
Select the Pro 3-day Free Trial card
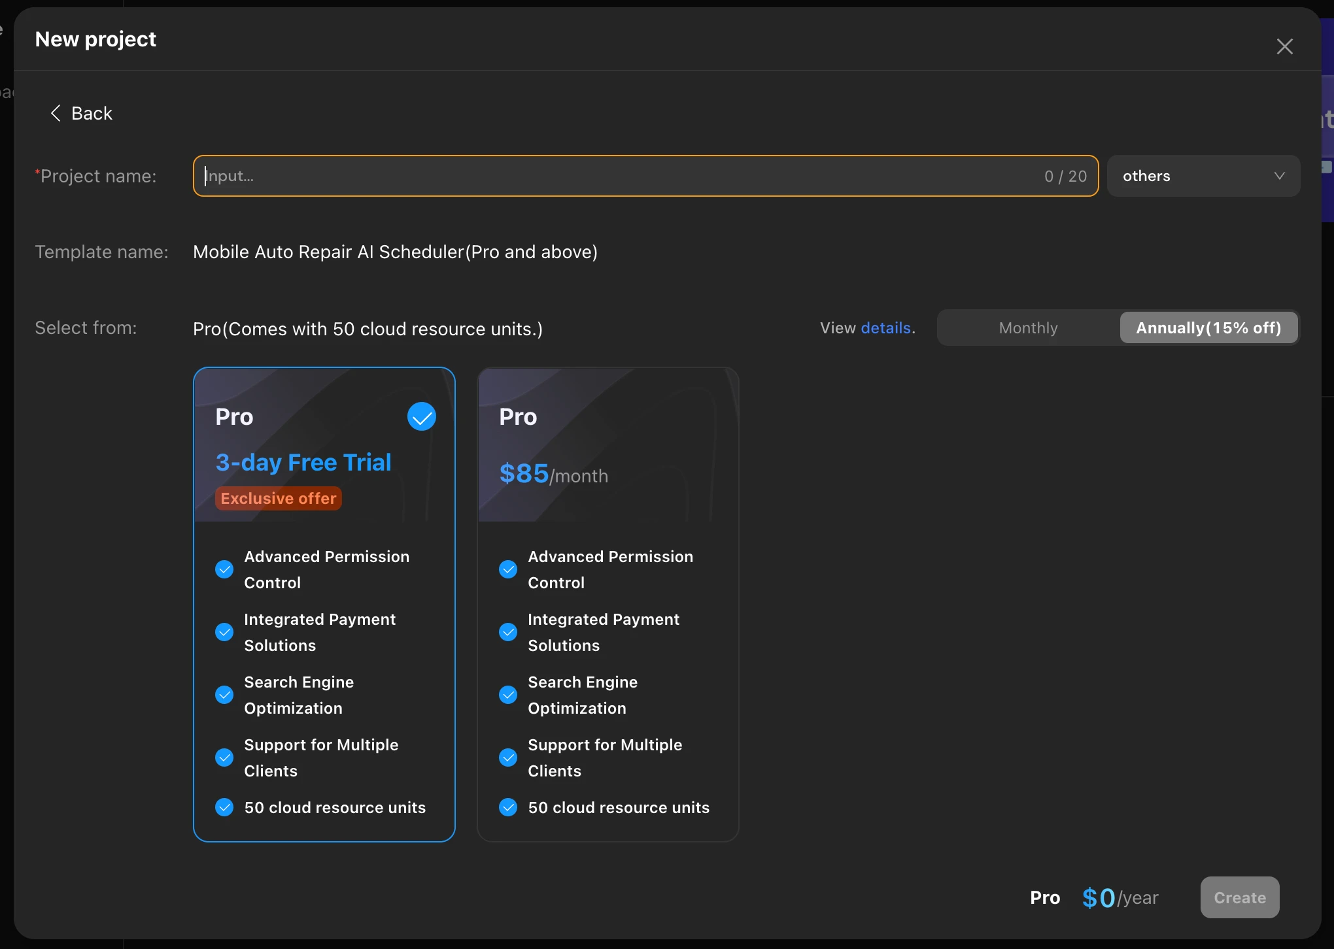(x=324, y=605)
